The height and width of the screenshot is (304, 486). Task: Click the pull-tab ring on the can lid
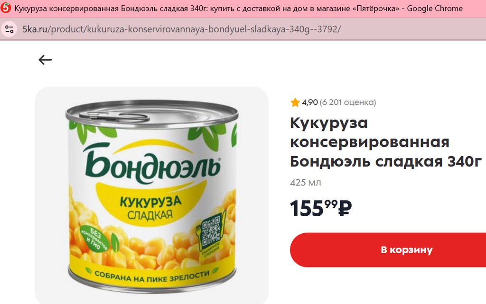(x=115, y=116)
